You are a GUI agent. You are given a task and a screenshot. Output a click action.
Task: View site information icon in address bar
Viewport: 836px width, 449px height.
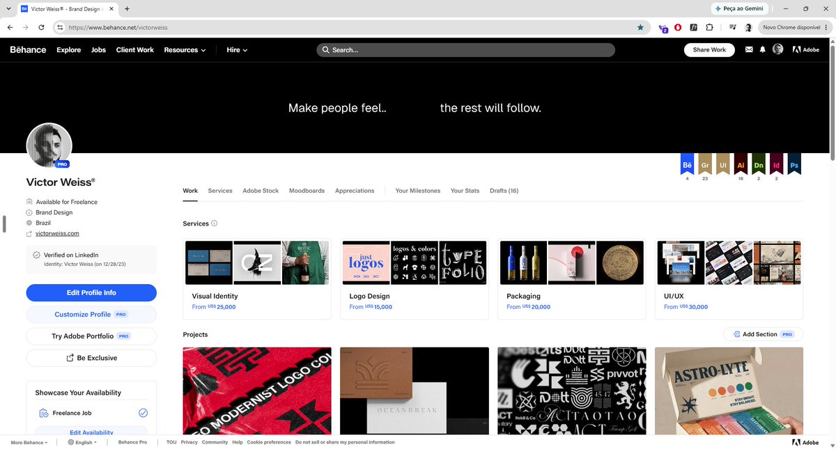coord(61,27)
